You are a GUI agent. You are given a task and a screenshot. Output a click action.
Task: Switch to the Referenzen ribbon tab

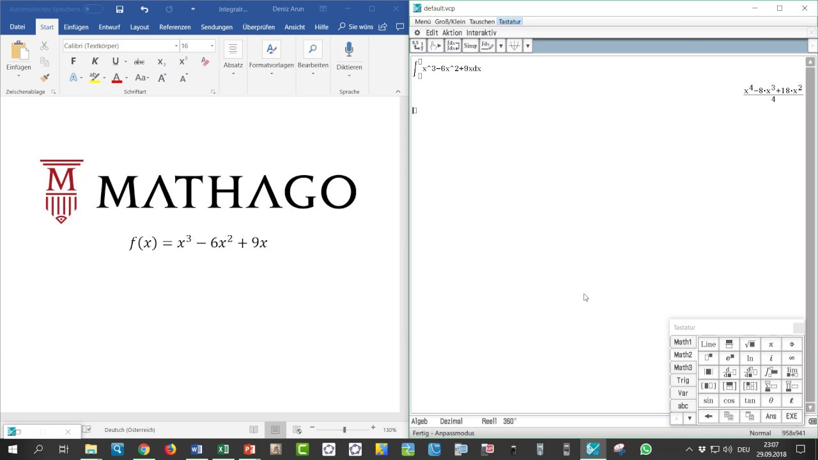point(175,27)
